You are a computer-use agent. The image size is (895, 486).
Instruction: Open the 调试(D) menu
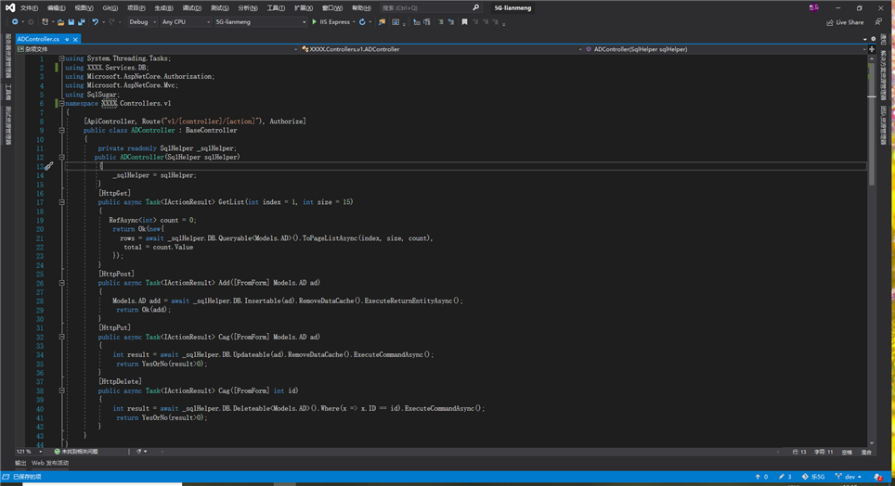[x=192, y=8]
